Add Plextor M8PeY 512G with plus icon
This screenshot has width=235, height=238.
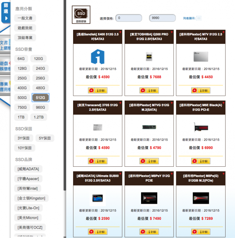[x=143, y=232]
